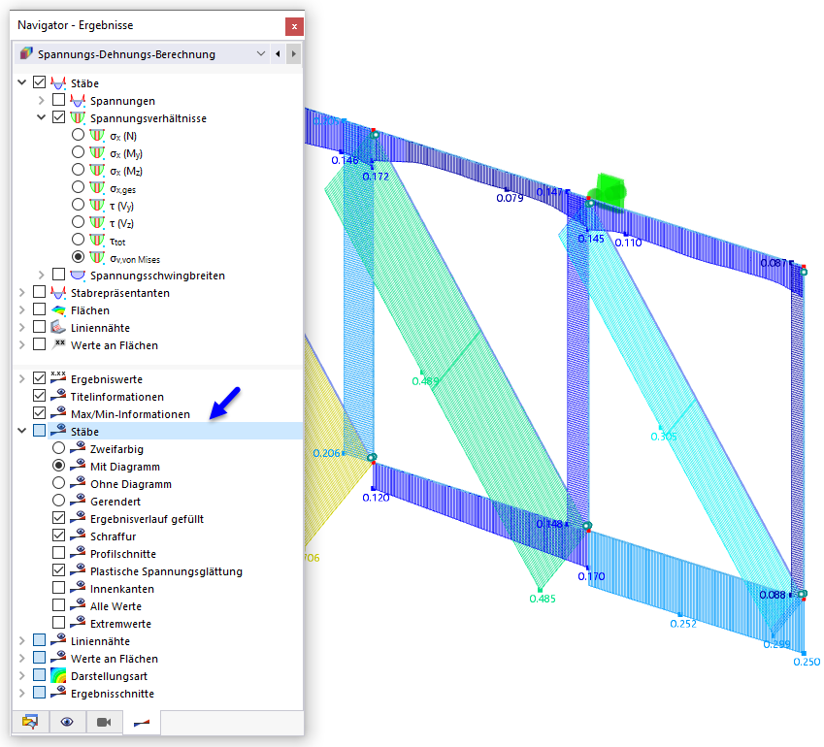824x747 pixels.
Task: Toggle the lower Werte an Flächen checkbox
Action: pyautogui.click(x=39, y=658)
